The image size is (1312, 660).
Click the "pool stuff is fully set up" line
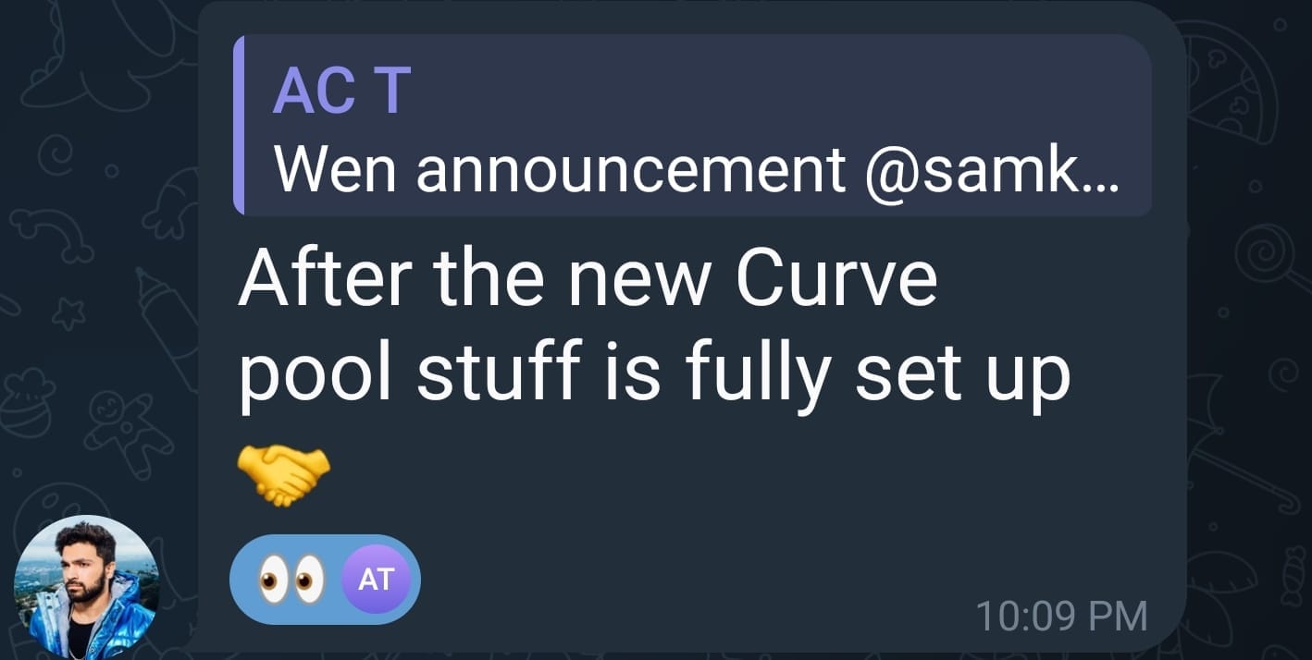[x=653, y=376]
